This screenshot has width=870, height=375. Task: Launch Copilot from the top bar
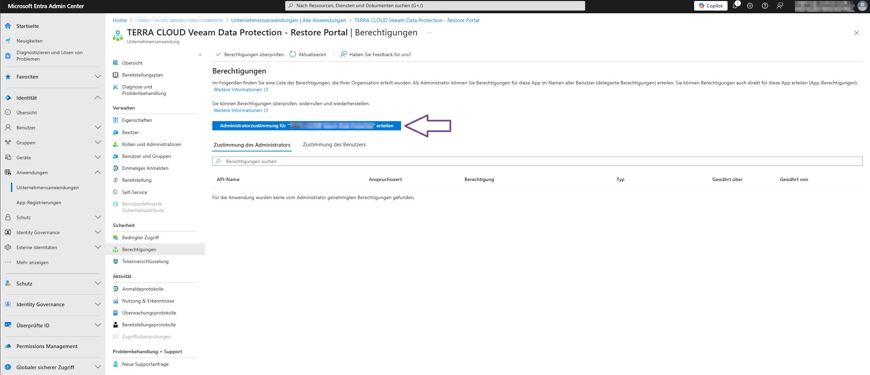pyautogui.click(x=711, y=6)
